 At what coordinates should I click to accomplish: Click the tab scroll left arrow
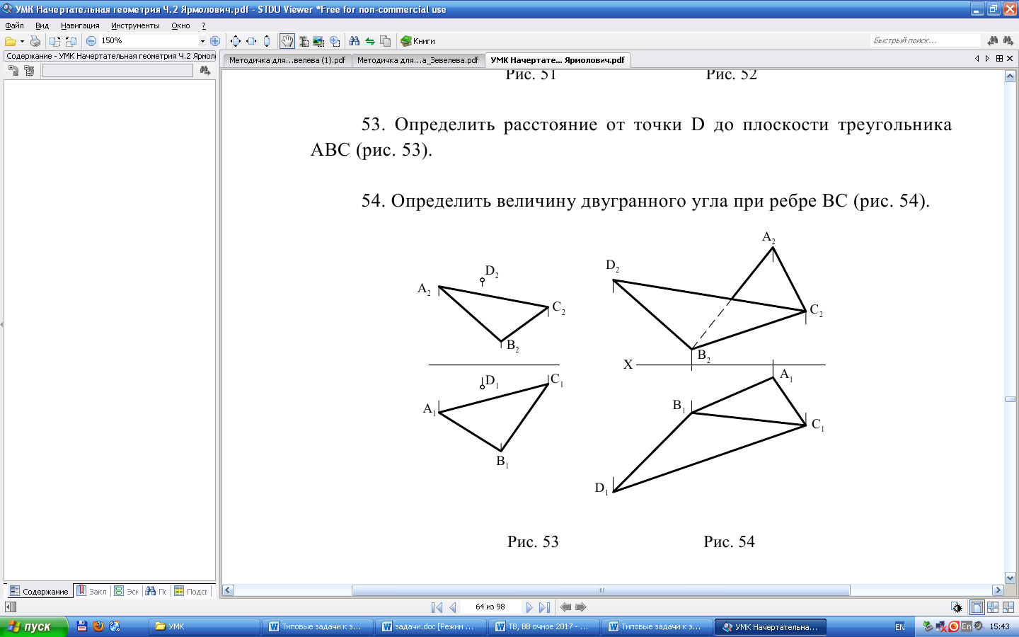click(x=977, y=59)
